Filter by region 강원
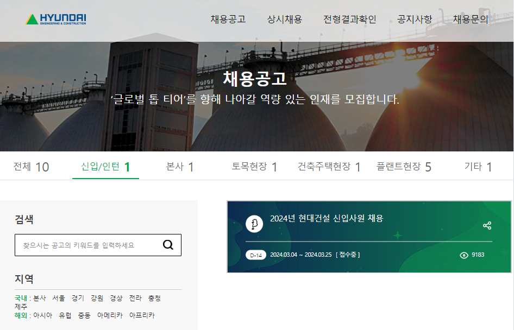The height and width of the screenshot is (330, 514). click(97, 298)
